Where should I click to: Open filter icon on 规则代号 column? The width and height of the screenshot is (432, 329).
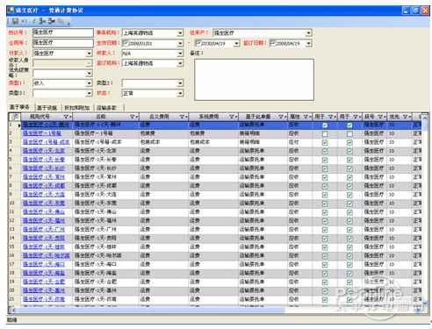pos(68,117)
